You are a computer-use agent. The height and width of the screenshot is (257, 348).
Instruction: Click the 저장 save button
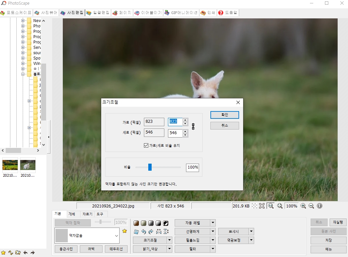coord(329,240)
